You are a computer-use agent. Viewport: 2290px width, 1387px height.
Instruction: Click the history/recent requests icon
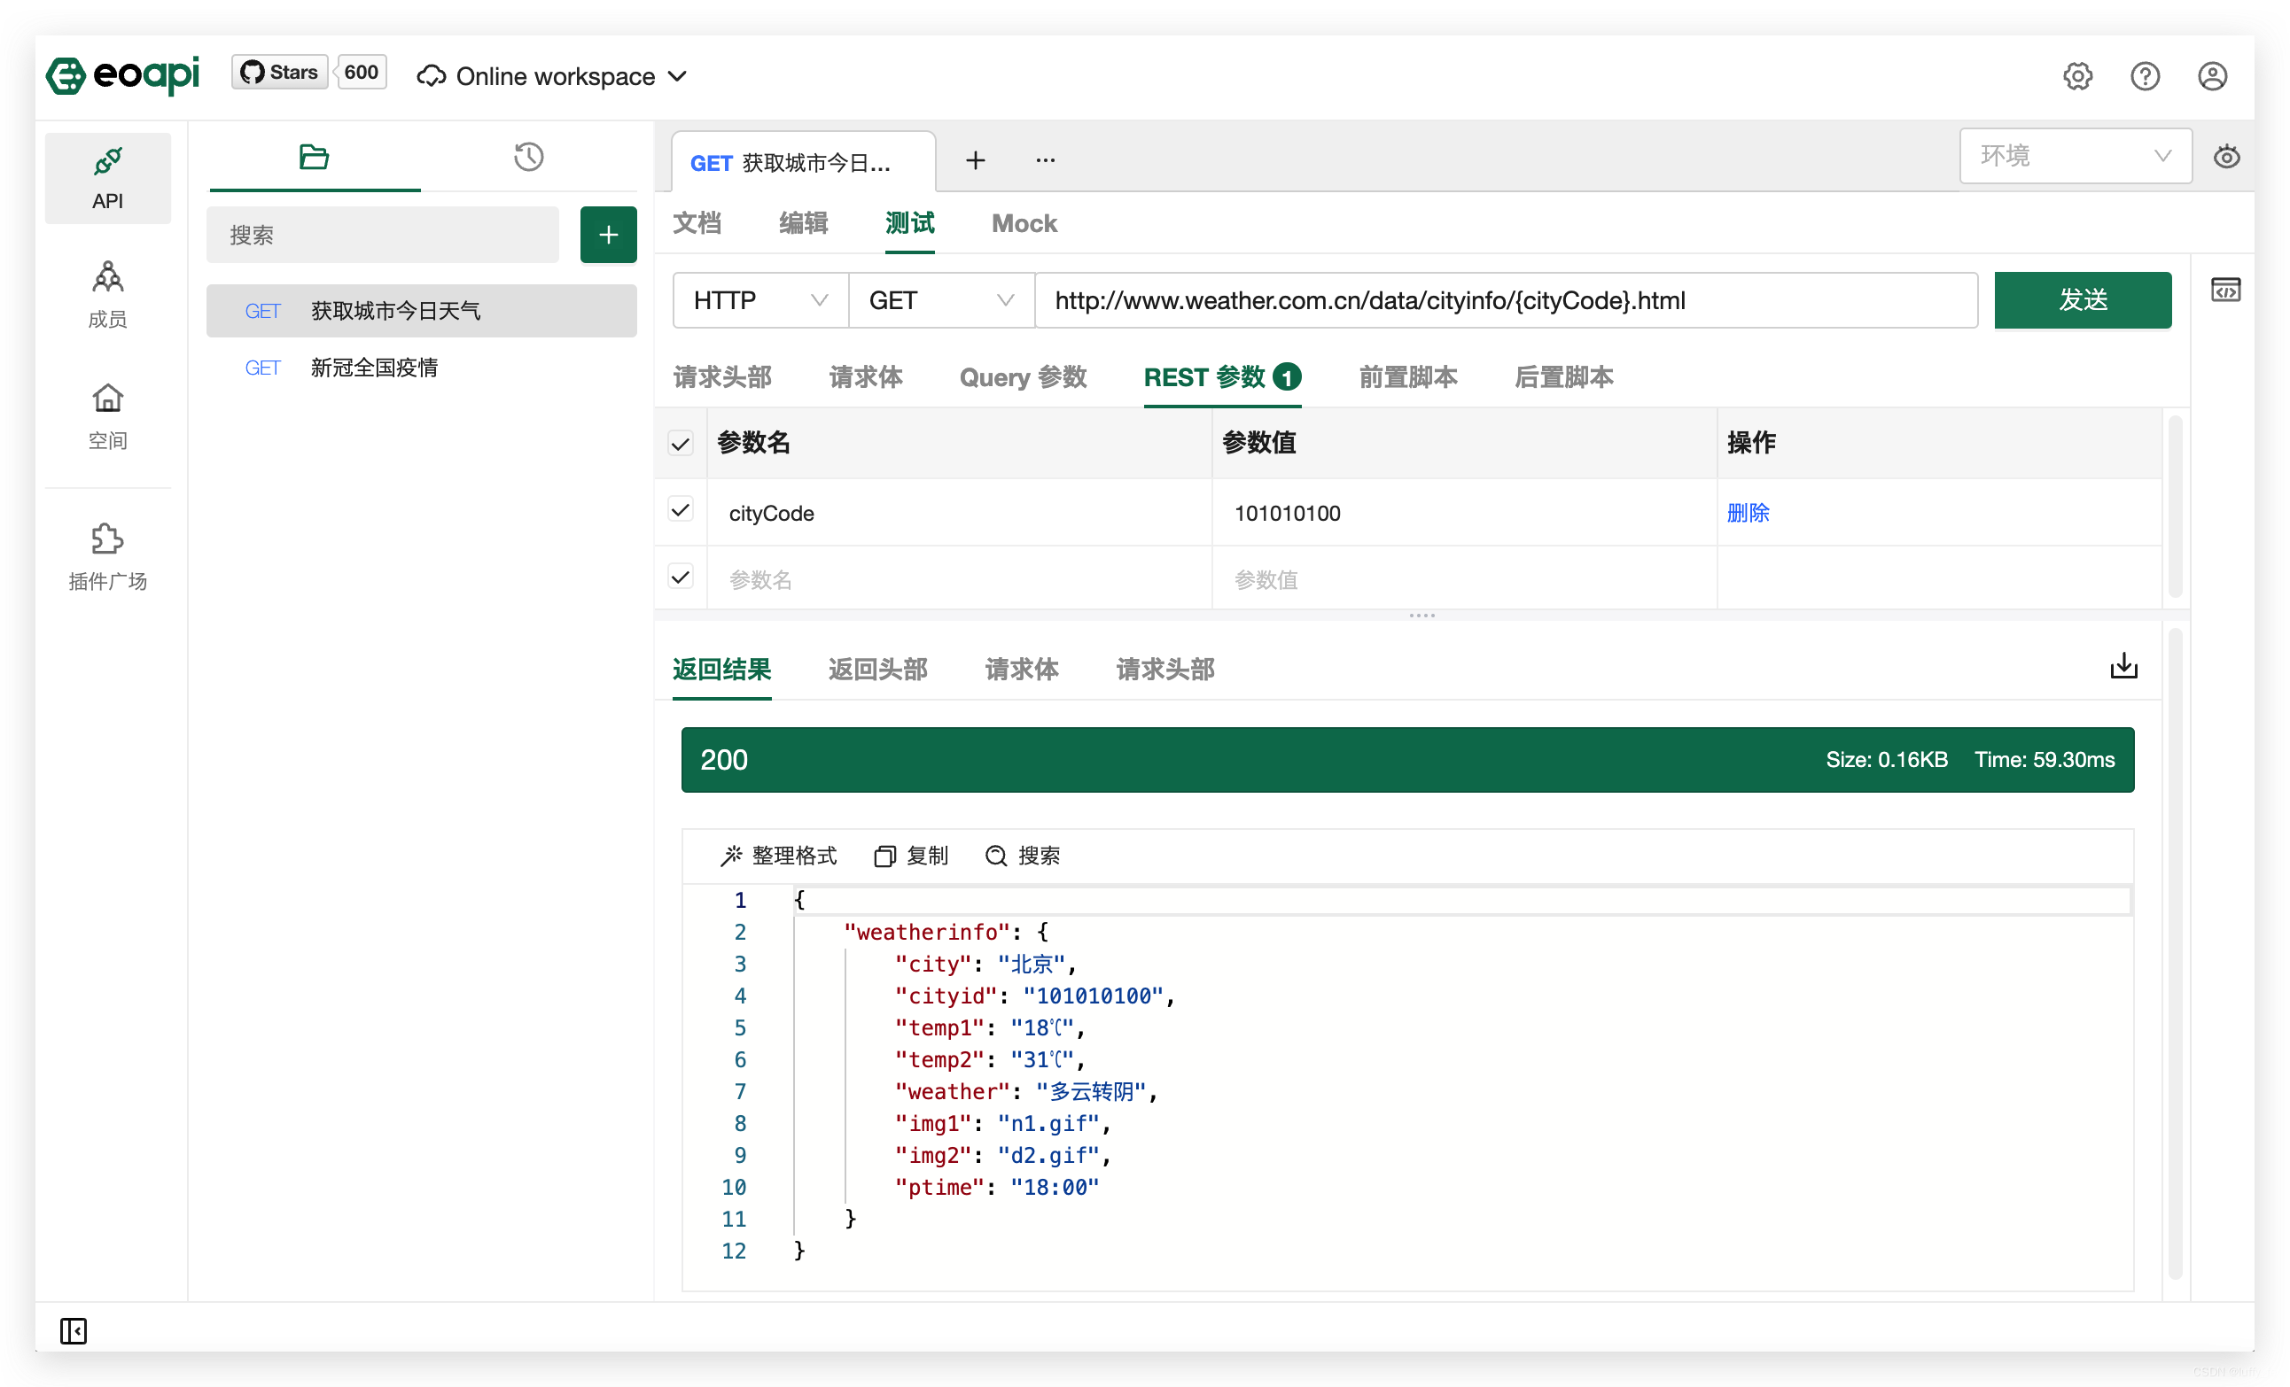tap(528, 157)
